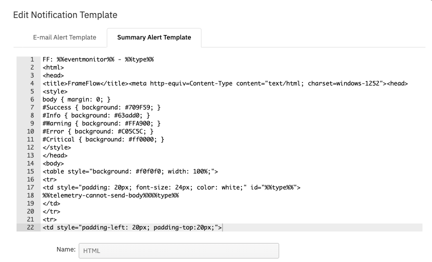Click the closing </style> tag line

(x=57, y=147)
